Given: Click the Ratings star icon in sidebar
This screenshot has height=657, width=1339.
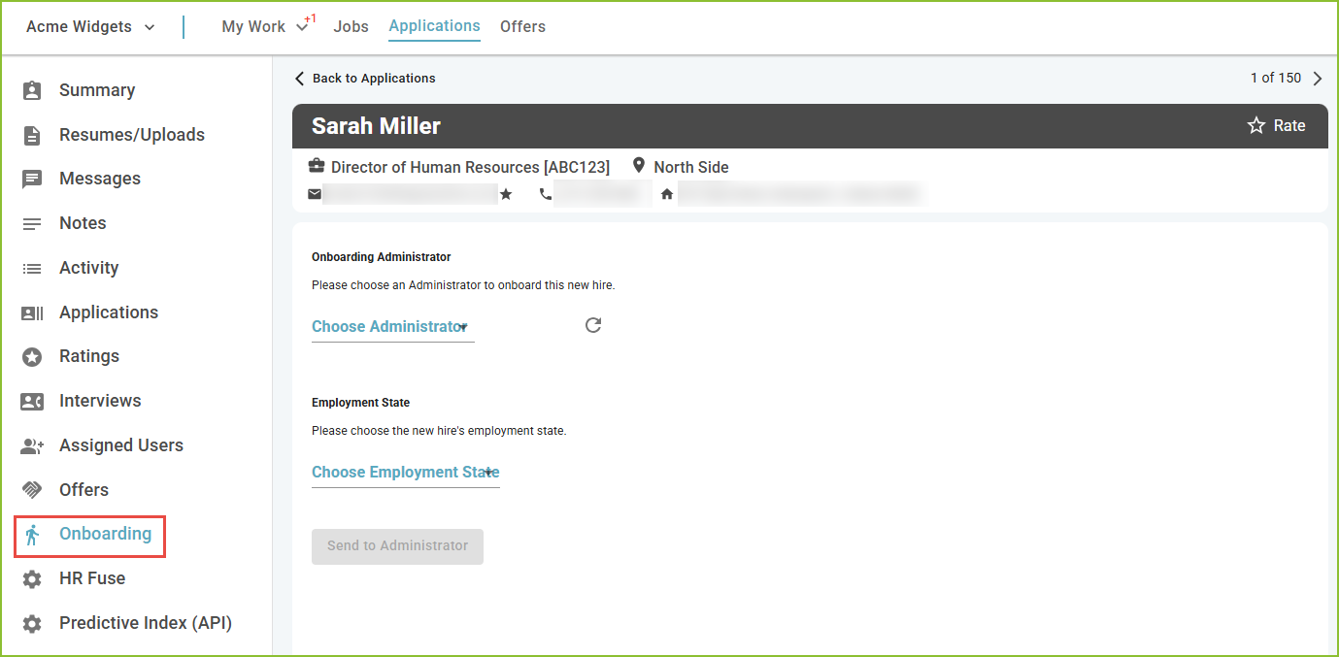Looking at the screenshot, I should point(32,357).
